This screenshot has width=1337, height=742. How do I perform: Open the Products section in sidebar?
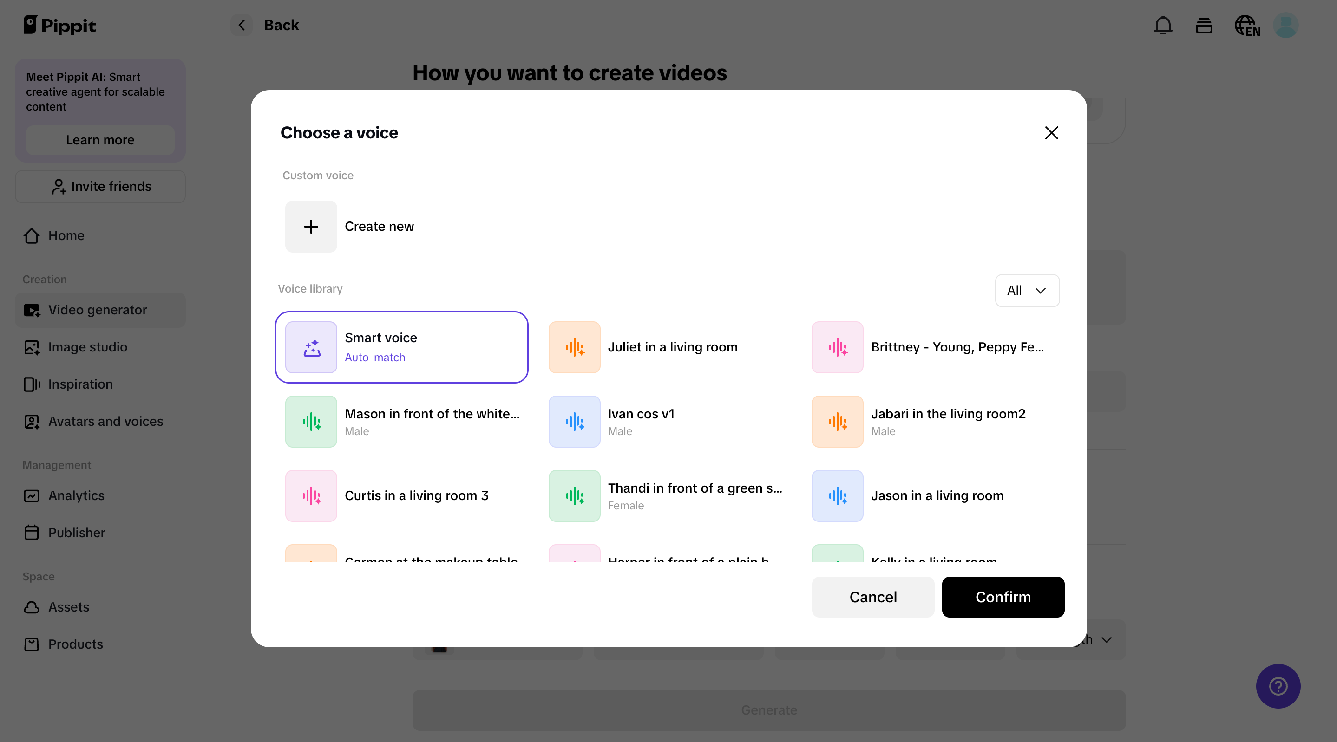click(32, 644)
